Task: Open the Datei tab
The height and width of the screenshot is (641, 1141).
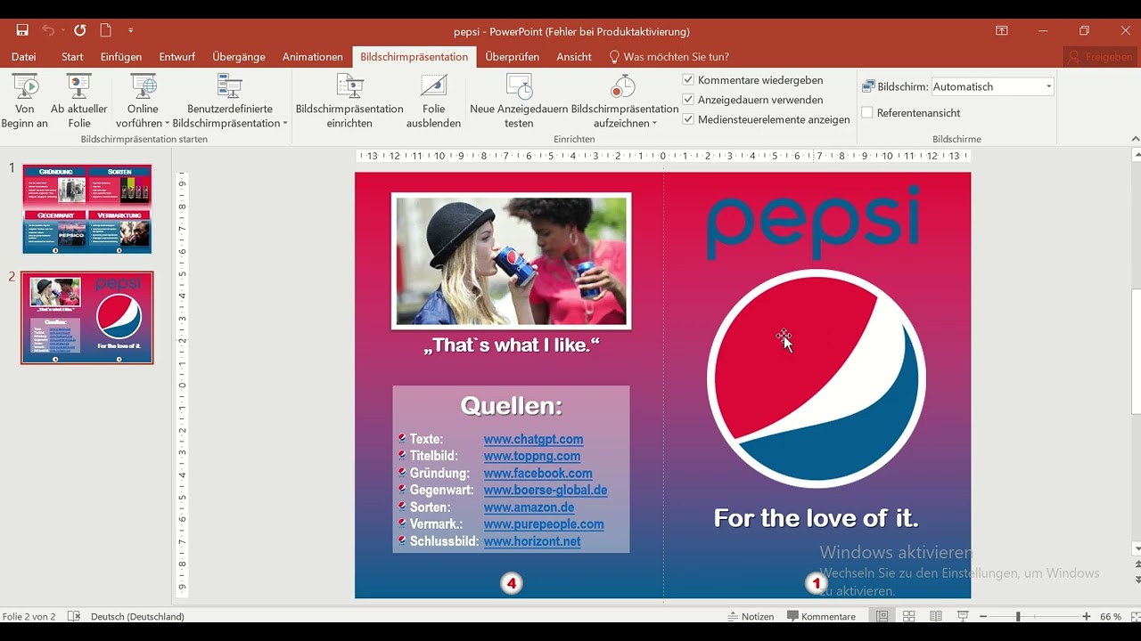Action: click(24, 57)
